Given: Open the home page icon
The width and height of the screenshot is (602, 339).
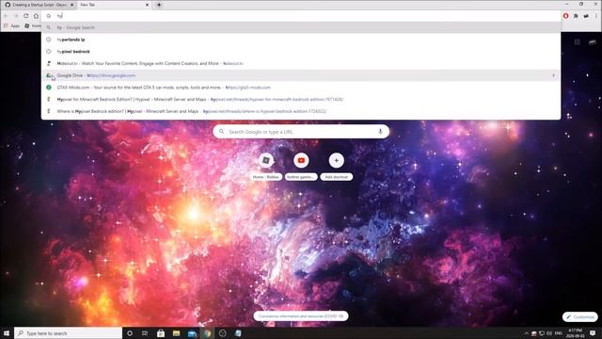Looking at the screenshot, I should click(x=36, y=16).
